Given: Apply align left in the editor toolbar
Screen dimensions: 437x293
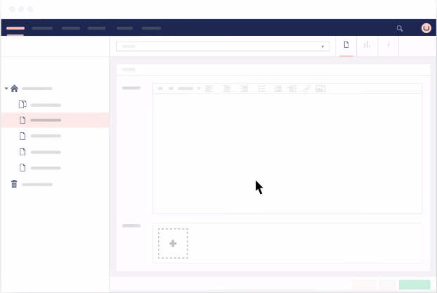Looking at the screenshot, I should (x=209, y=89).
